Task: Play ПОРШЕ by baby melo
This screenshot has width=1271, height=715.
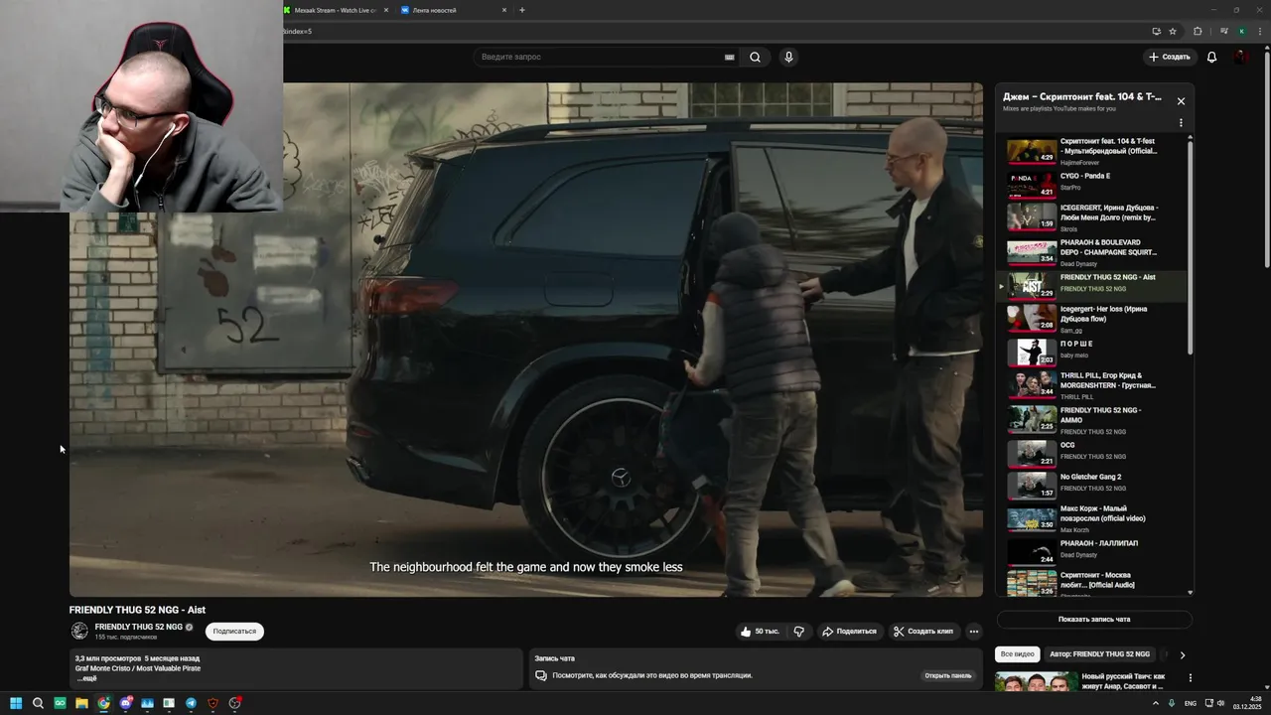Action: (1092, 352)
